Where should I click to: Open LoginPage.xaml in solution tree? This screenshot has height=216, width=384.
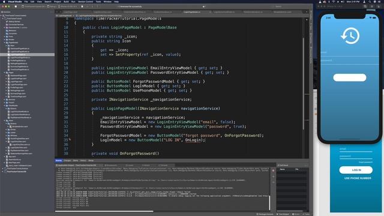[16, 82]
